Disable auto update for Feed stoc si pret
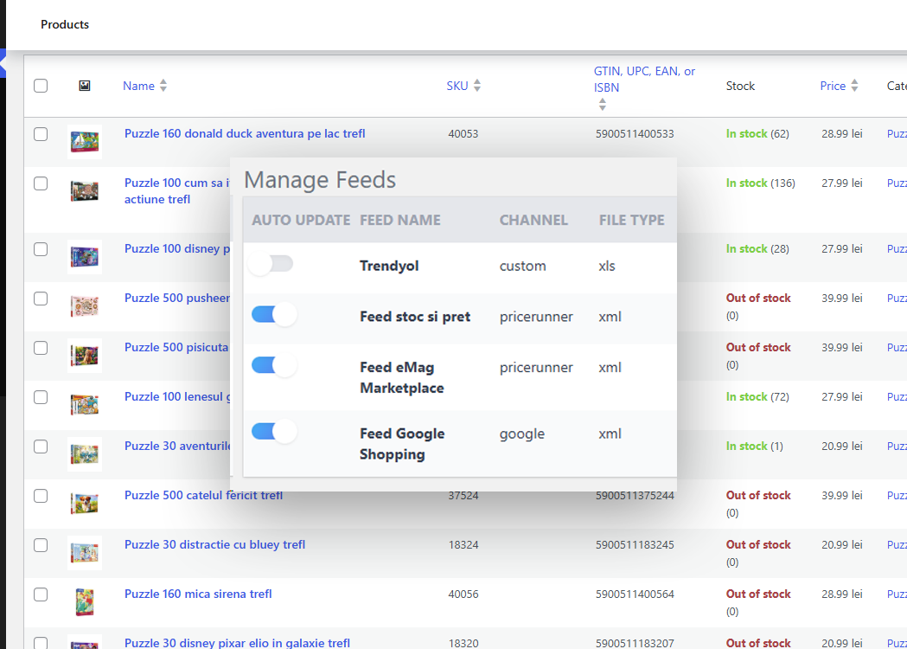 [x=274, y=315]
